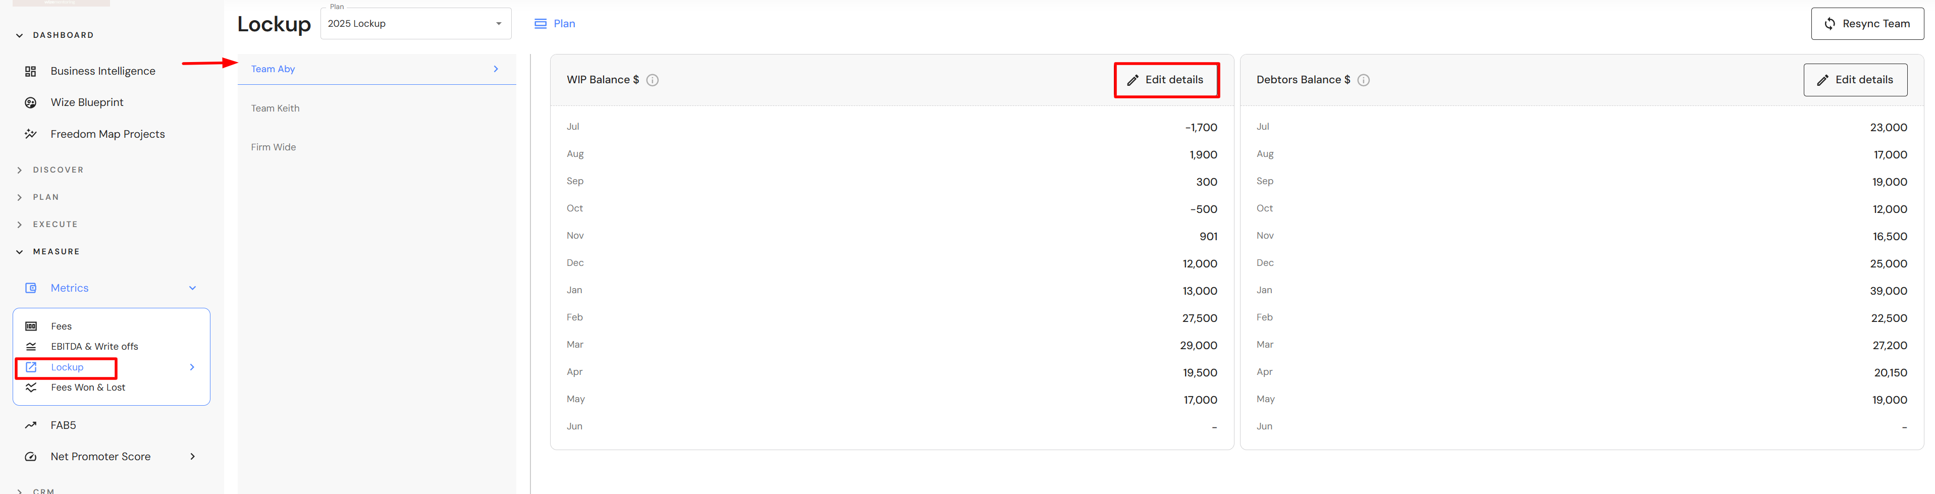The width and height of the screenshot is (1935, 494).
Task: Click the FAB5 trend icon
Action: 31,426
